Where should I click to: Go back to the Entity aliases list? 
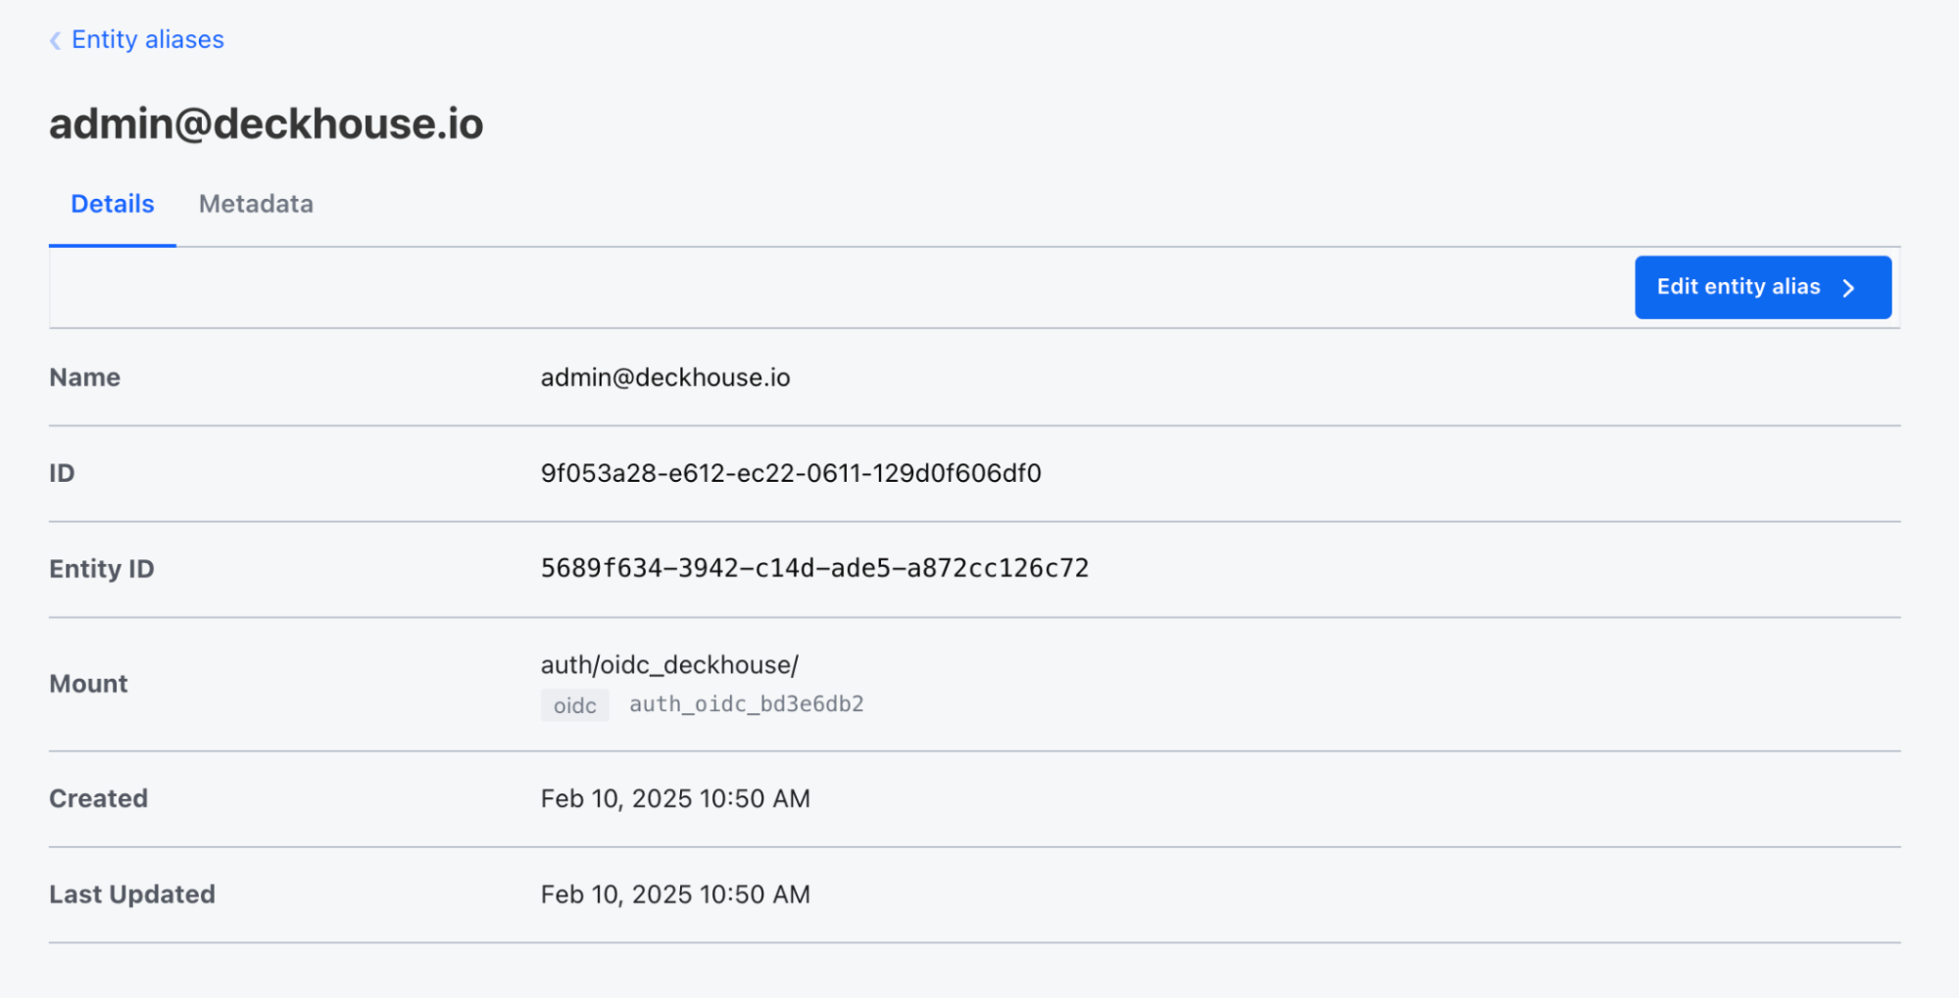[147, 40]
